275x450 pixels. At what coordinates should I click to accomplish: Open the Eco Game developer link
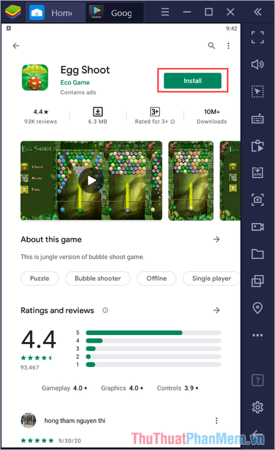tap(75, 83)
